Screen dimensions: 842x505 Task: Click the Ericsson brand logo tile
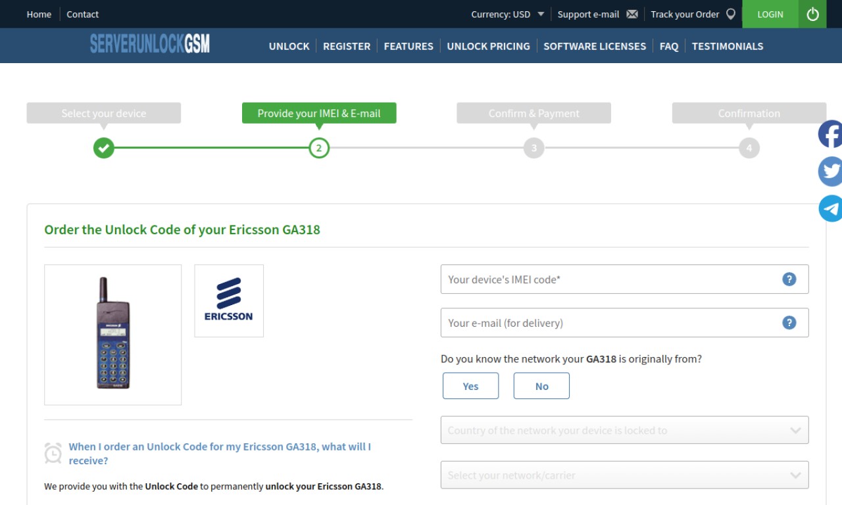click(229, 301)
